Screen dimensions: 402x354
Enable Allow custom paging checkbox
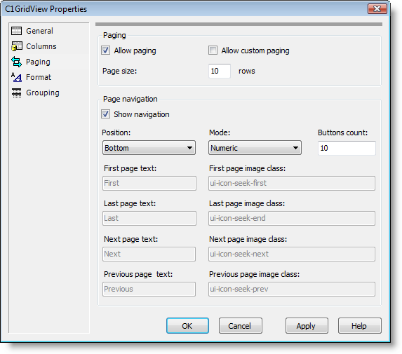click(x=213, y=50)
